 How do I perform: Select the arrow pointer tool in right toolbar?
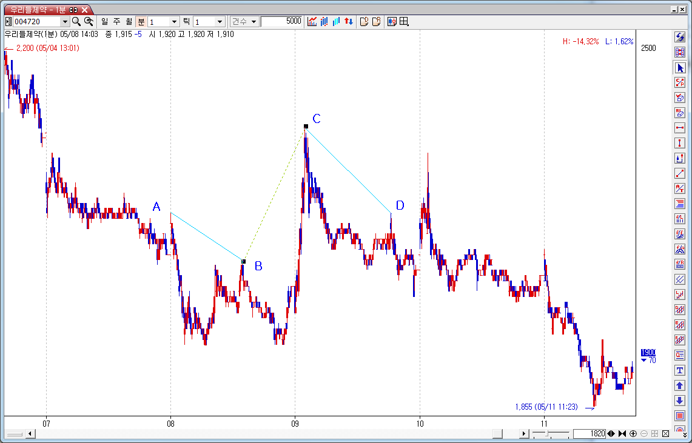pyautogui.click(x=680, y=67)
